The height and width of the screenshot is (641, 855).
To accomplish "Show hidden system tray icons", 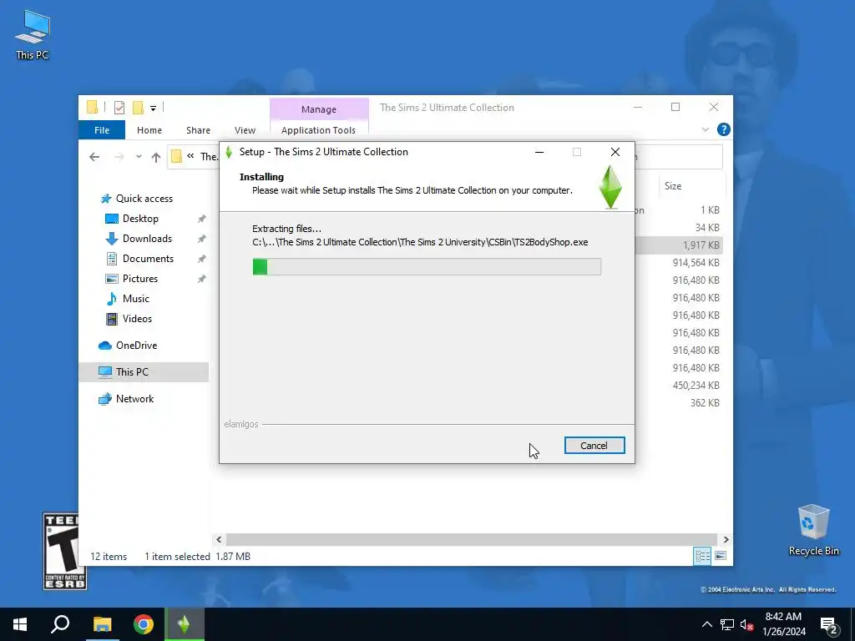I will [x=706, y=624].
